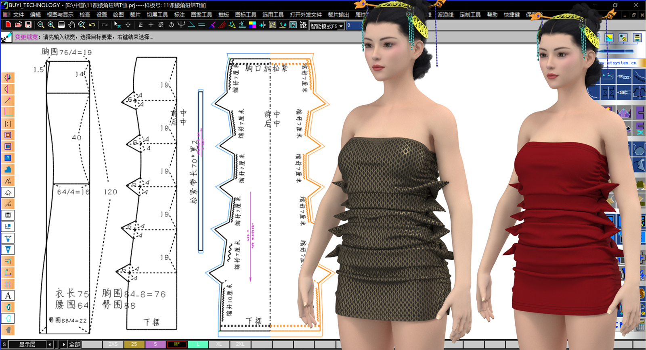This screenshot has width=646, height=350.
Task: Click the four-color squares icon
Action: point(252,25)
